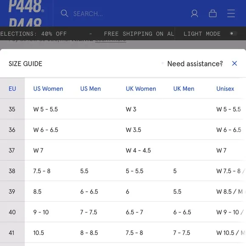Click US Women cell '7.5 - 8'

pos(42,171)
